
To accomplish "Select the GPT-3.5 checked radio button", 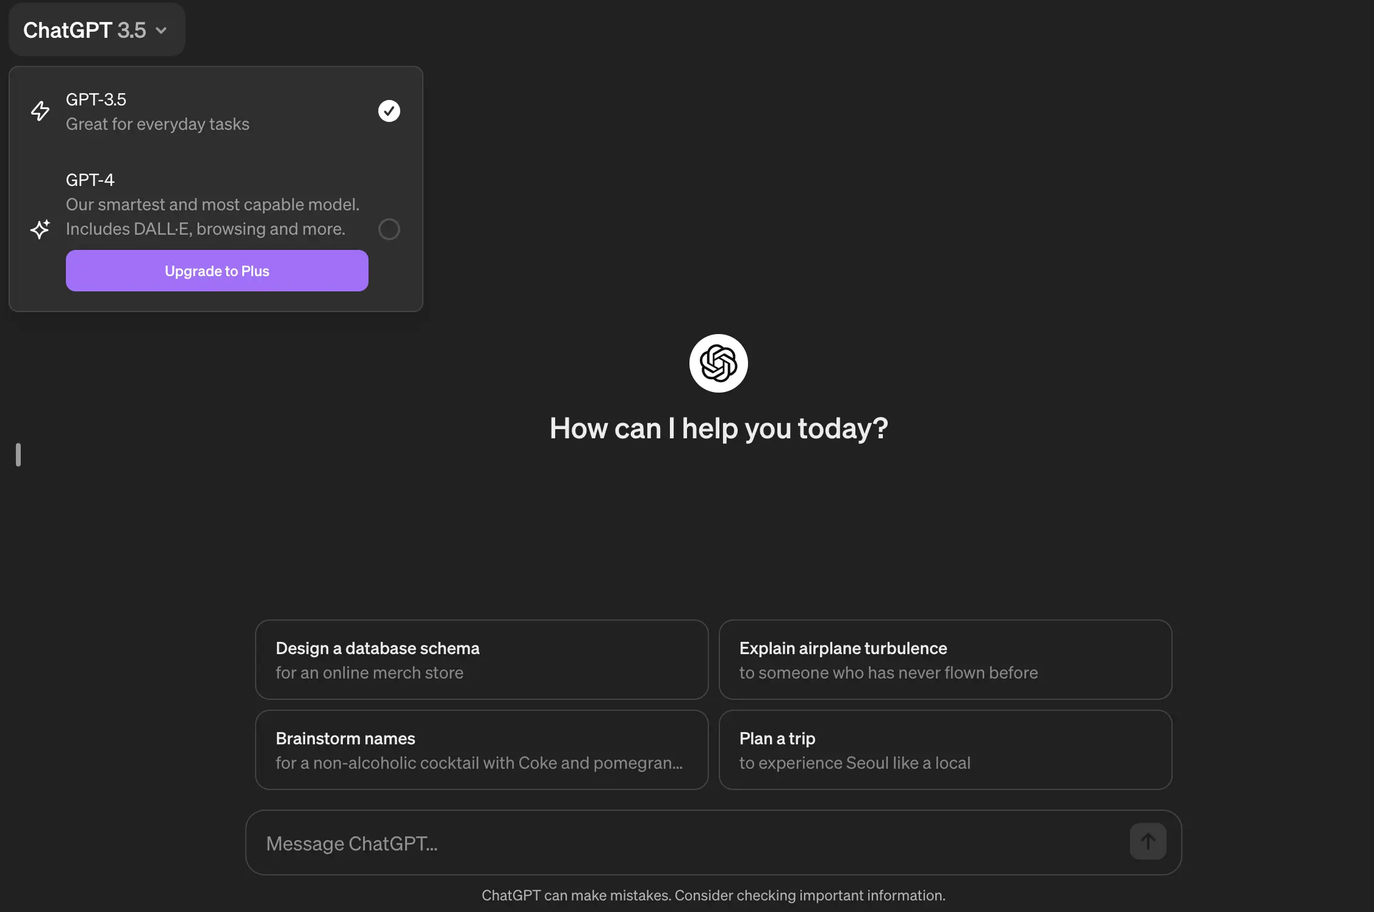I will 389,111.
